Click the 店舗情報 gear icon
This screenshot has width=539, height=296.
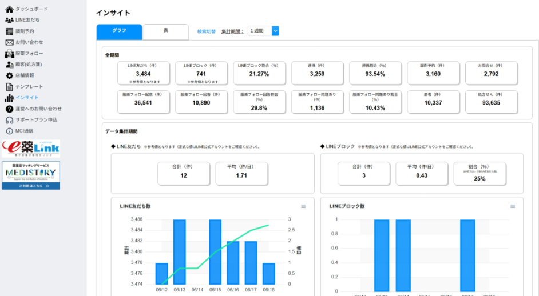(9, 75)
